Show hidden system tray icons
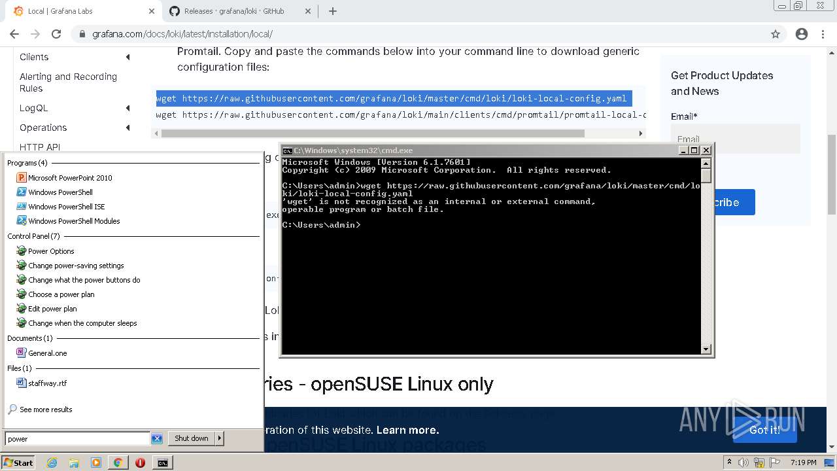This screenshot has width=837, height=471. point(729,462)
